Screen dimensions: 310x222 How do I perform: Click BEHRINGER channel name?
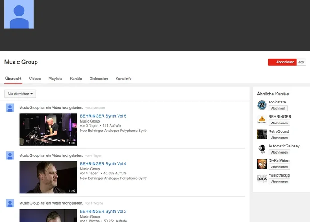(280, 117)
